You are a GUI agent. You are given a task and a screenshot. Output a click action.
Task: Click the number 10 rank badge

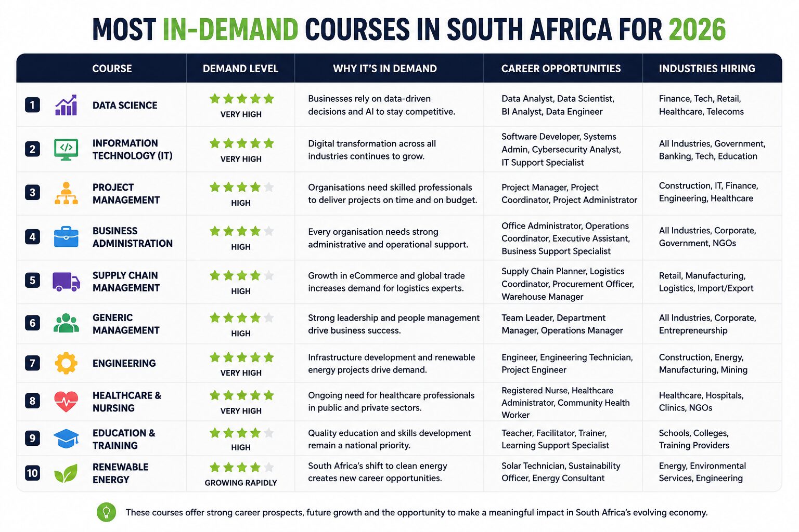tap(32, 473)
